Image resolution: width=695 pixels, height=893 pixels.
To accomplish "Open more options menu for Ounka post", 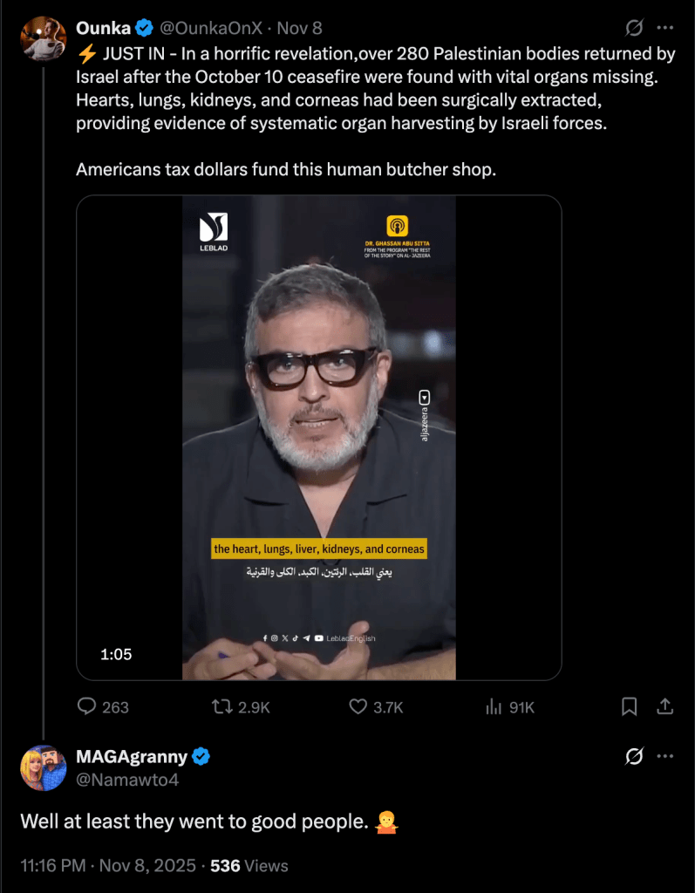I will 665,29.
